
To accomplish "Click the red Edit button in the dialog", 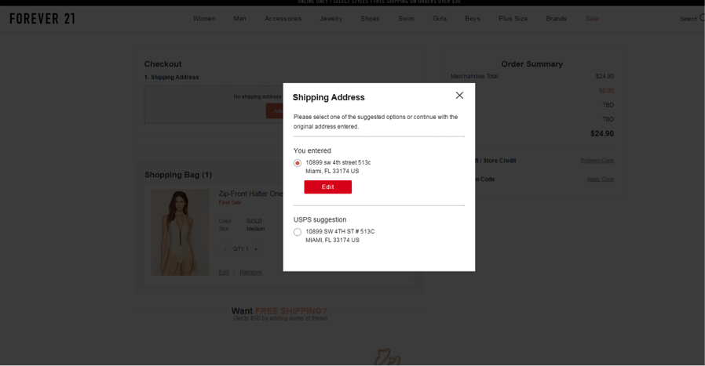I will [x=328, y=187].
